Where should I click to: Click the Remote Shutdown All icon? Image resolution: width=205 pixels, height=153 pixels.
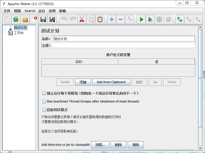click(198, 19)
